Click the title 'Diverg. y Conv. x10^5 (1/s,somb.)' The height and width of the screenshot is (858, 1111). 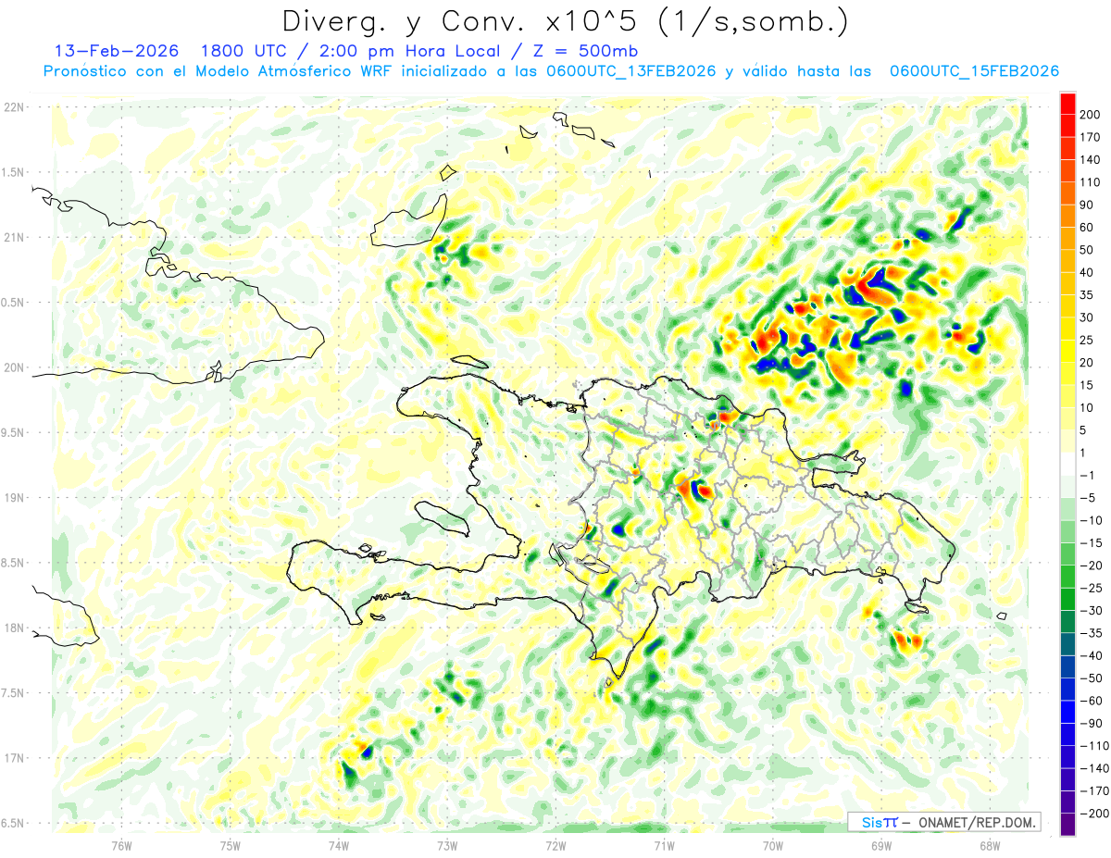click(565, 22)
